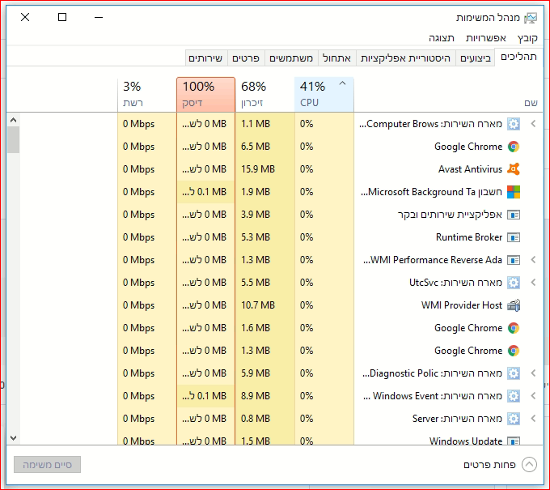Click the Avast Antivirus icon
The height and width of the screenshot is (490, 550).
514,169
